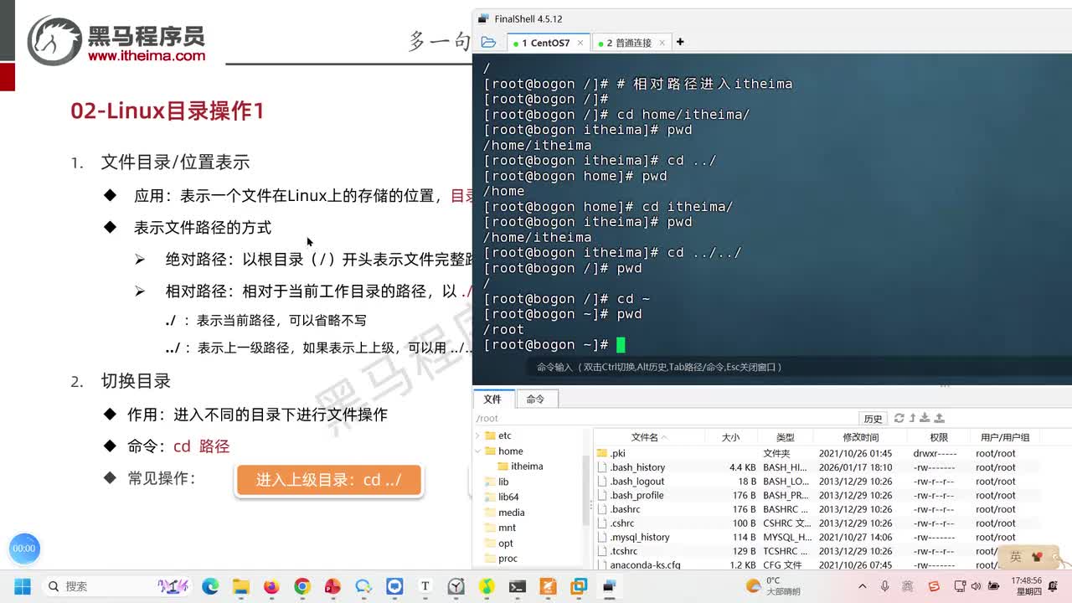1072x603 pixels.
Task: Select the anaconda-ks.cfg file
Action: 817,564
